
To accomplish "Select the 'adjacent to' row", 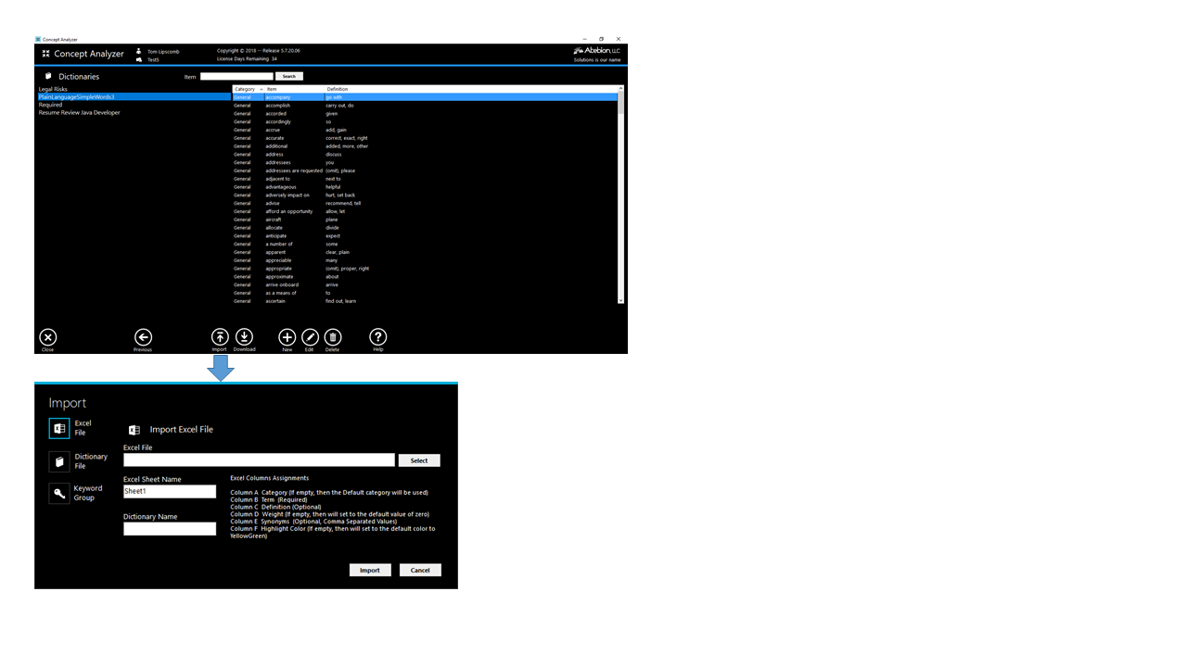I will point(425,179).
